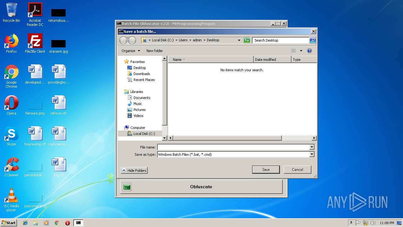Select the FileZilla Client desktop icon
Screen dimensions: 403x227
click(35, 44)
